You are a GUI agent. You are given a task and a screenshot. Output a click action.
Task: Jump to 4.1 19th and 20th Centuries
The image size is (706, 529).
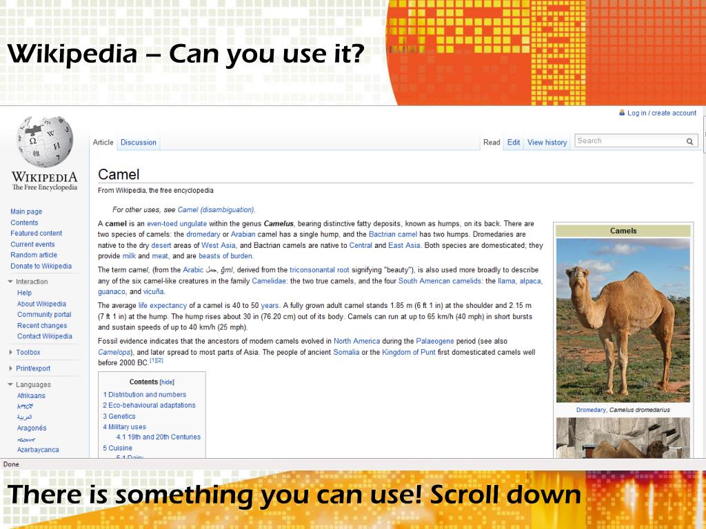159,437
